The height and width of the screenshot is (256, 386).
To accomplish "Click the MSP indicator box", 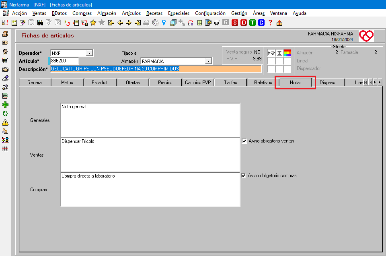I will pos(271,53).
